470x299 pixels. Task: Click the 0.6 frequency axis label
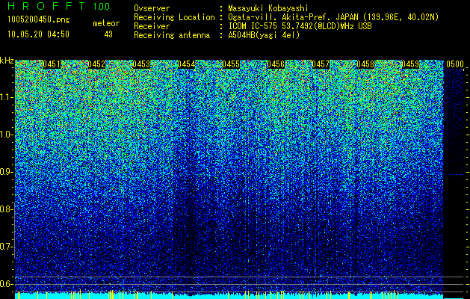point(6,284)
